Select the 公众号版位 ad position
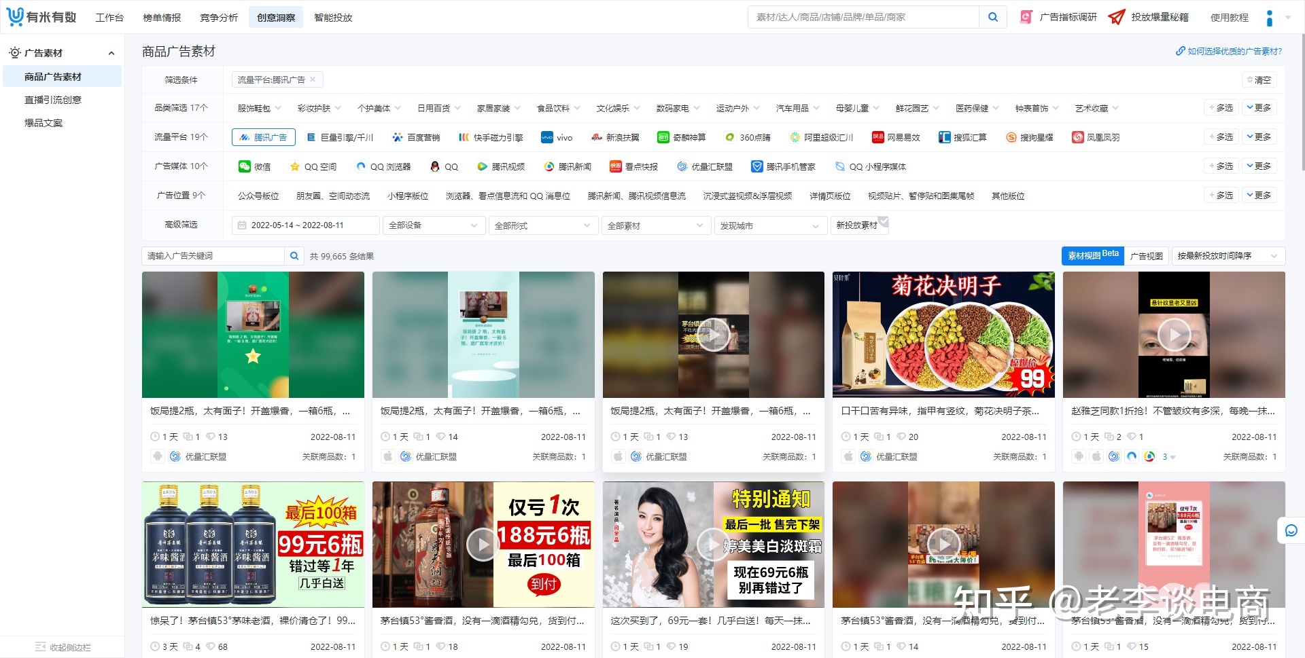The width and height of the screenshot is (1305, 658). point(258,196)
